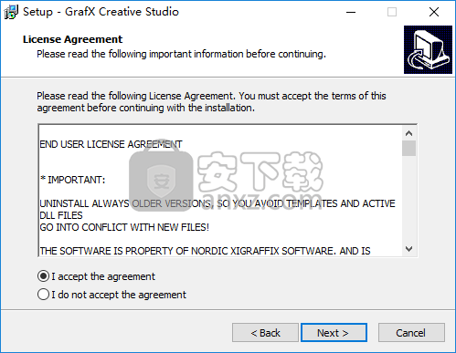456x353 pixels.
Task: Click the installer computer image
Action: coord(428,49)
